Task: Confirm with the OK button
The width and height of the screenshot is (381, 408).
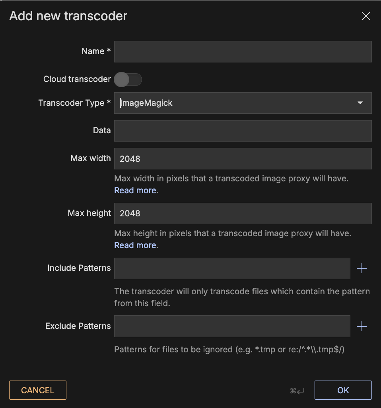Action: click(x=343, y=390)
